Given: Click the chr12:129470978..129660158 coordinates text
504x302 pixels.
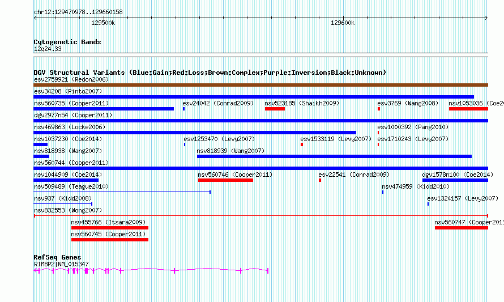Looking at the screenshot, I should click(x=78, y=12).
